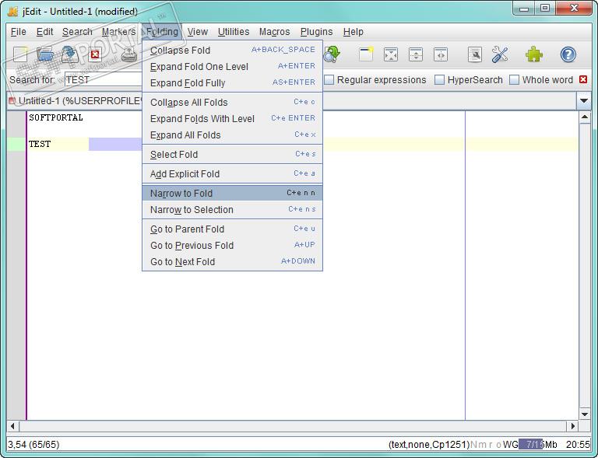Viewport: 598px width, 458px height.
Task: Click the Find Next magnifier icon
Action: pos(332,54)
